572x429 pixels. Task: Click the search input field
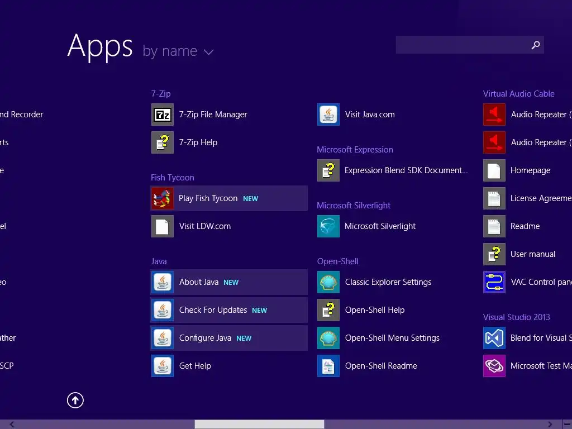pyautogui.click(x=470, y=45)
